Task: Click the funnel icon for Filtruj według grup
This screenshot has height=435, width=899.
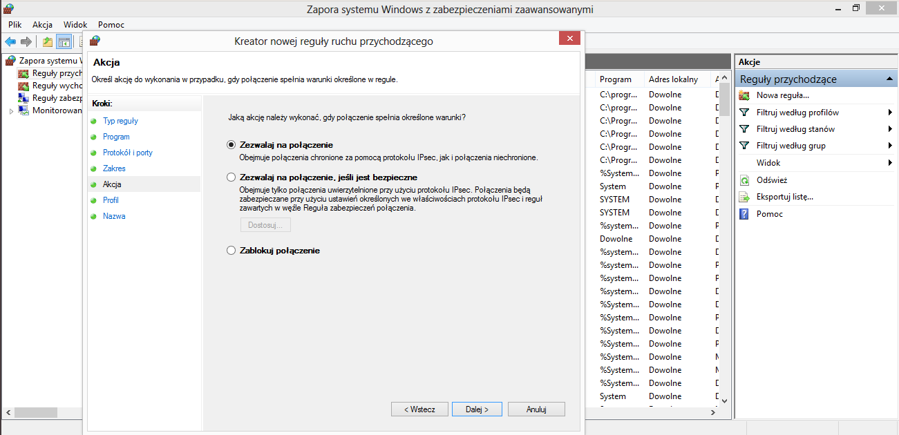Action: (x=744, y=146)
